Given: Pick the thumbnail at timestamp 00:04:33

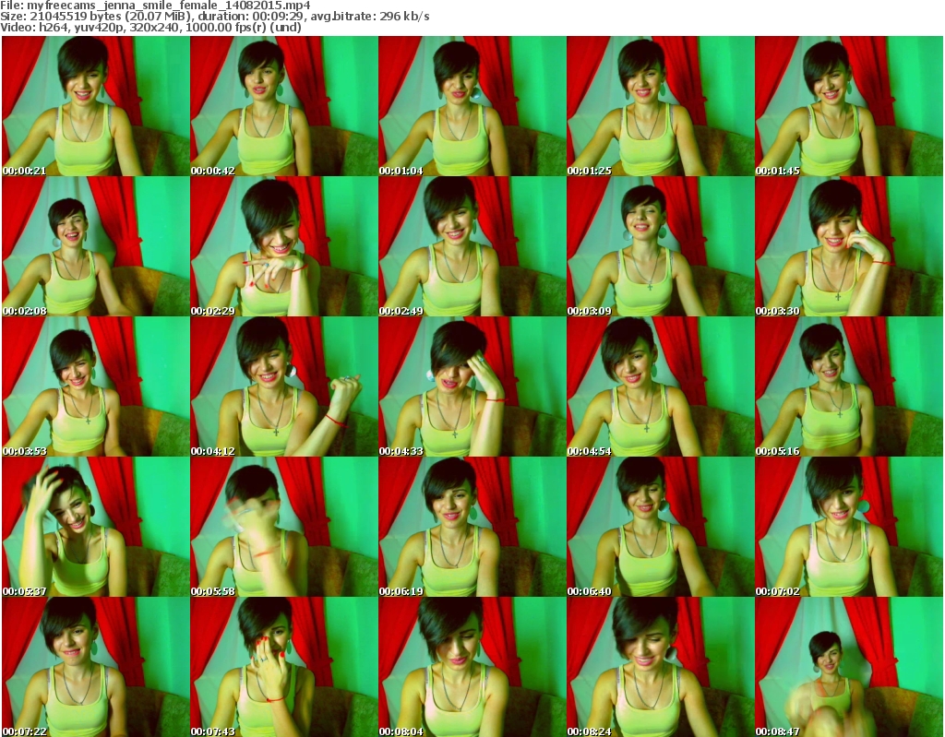Looking at the screenshot, I should tap(472, 386).
